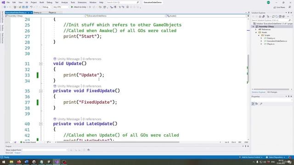Open the Awake() member navigation dropdown
Screen dimensions: 294x165
(206, 16)
